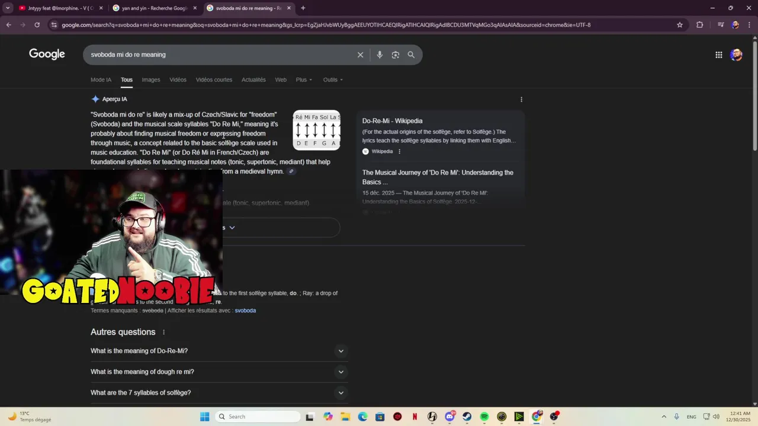Launch Microsoft Edge from the taskbar
Screen dimensions: 758x426
(x=362, y=417)
